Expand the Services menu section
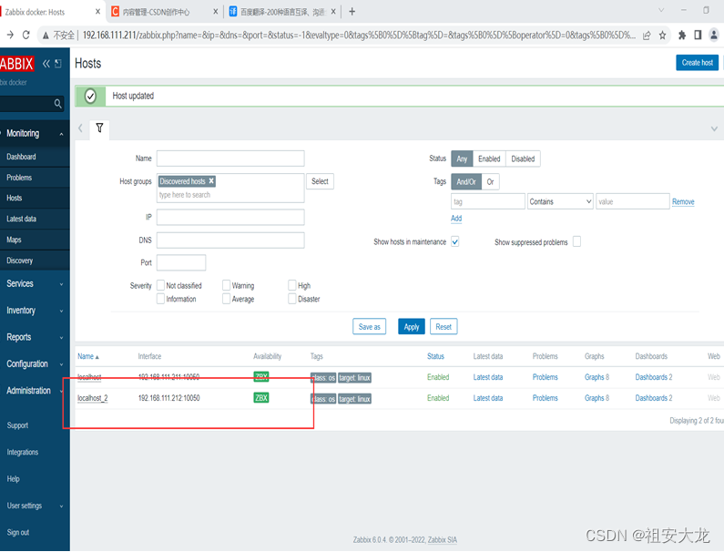 tap(35, 283)
